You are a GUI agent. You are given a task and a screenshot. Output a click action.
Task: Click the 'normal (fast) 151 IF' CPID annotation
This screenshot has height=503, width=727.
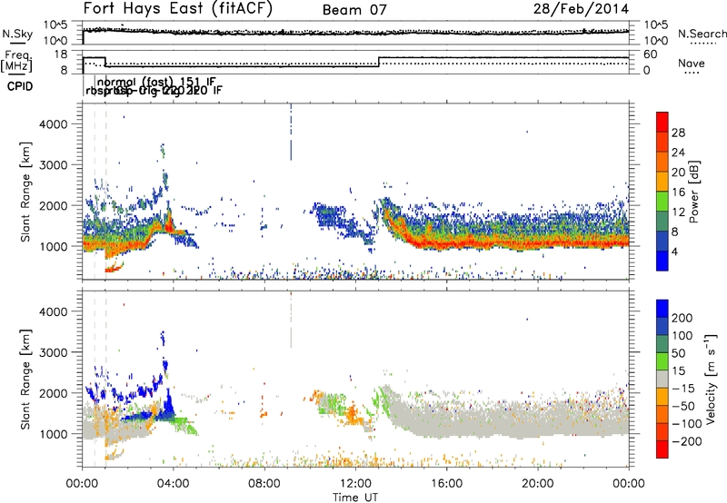[x=156, y=82]
